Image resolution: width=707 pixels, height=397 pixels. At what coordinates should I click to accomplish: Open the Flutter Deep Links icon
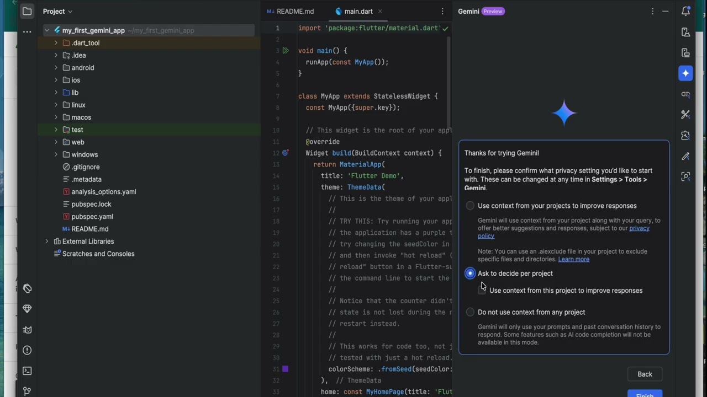tap(685, 94)
